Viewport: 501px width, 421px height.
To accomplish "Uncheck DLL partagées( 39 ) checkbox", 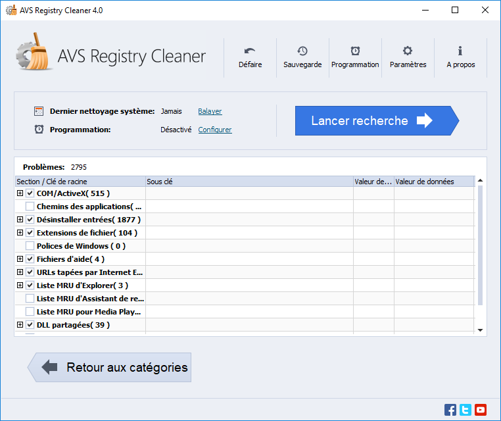I will [30, 324].
